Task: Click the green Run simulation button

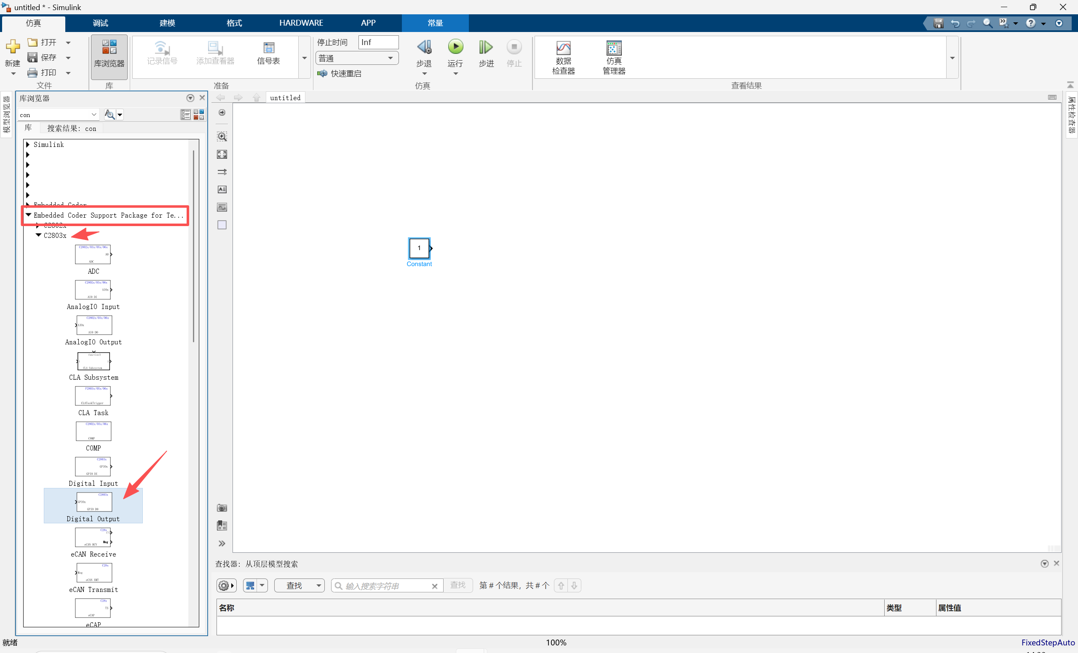Action: [x=455, y=47]
